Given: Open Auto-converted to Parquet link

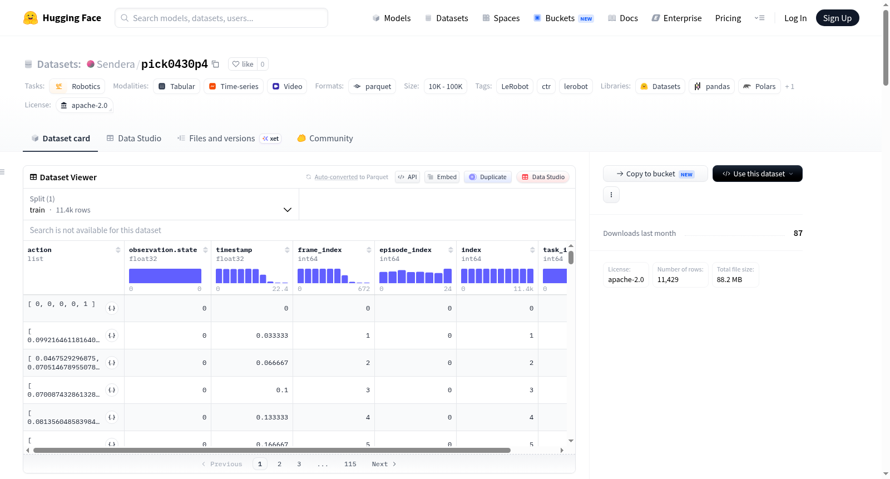Looking at the screenshot, I should (352, 177).
